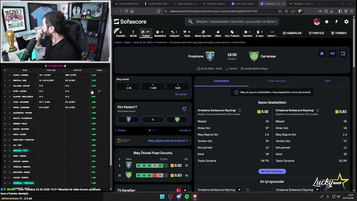The image size is (357, 201).
Task: Open the calendar icon in match header
Action: pyautogui.click(x=343, y=53)
